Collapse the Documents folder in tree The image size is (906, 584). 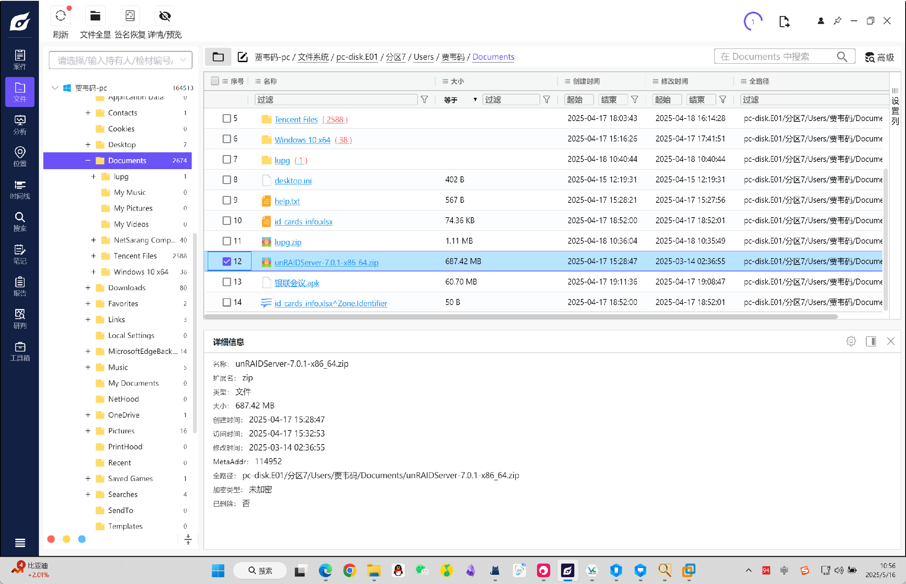point(88,160)
